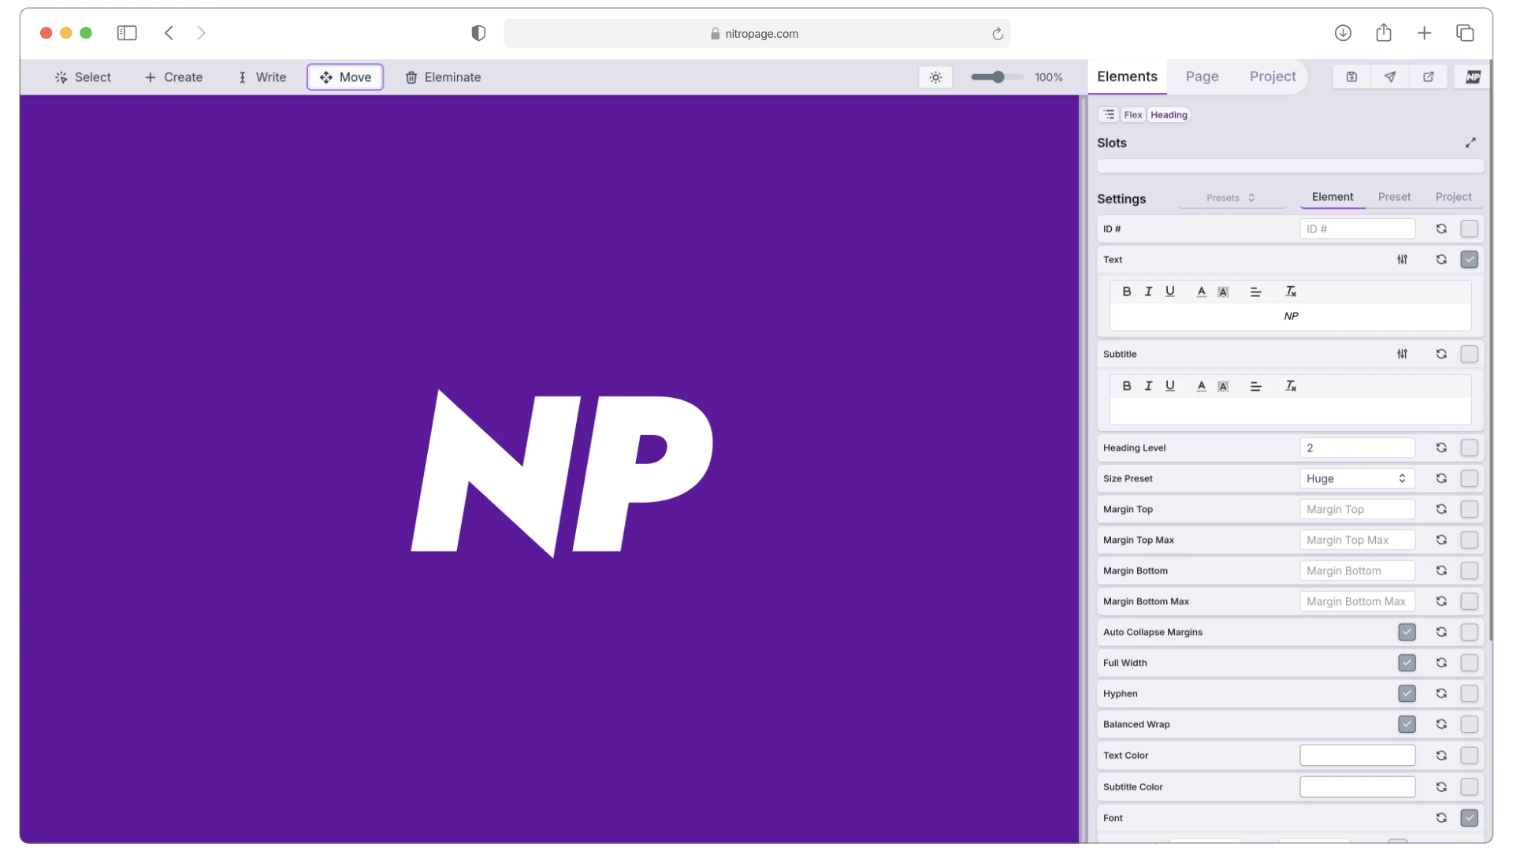Click the Heading Level input field
This screenshot has width=1513, height=851.
pyautogui.click(x=1357, y=447)
